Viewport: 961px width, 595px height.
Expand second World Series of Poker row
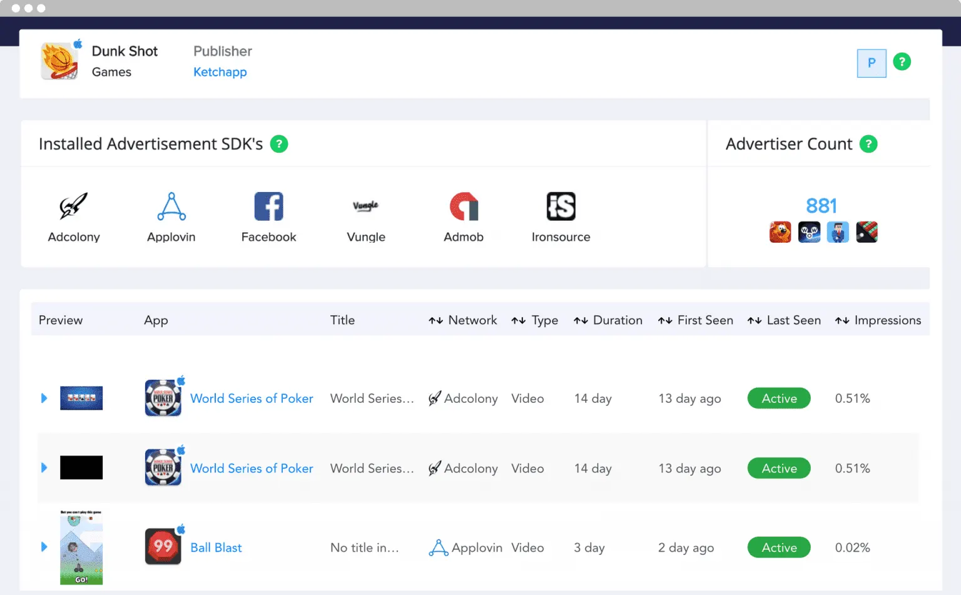point(44,467)
